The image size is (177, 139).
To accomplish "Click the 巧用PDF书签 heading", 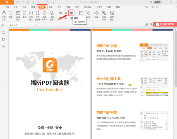I will tap(107, 113).
